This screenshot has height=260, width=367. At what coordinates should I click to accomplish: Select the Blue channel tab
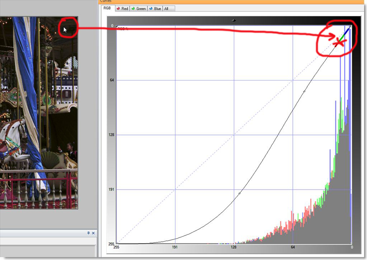155,8
